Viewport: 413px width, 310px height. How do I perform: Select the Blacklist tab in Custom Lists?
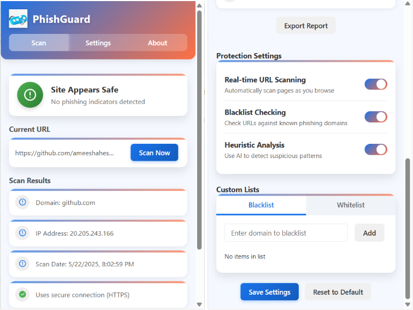261,205
